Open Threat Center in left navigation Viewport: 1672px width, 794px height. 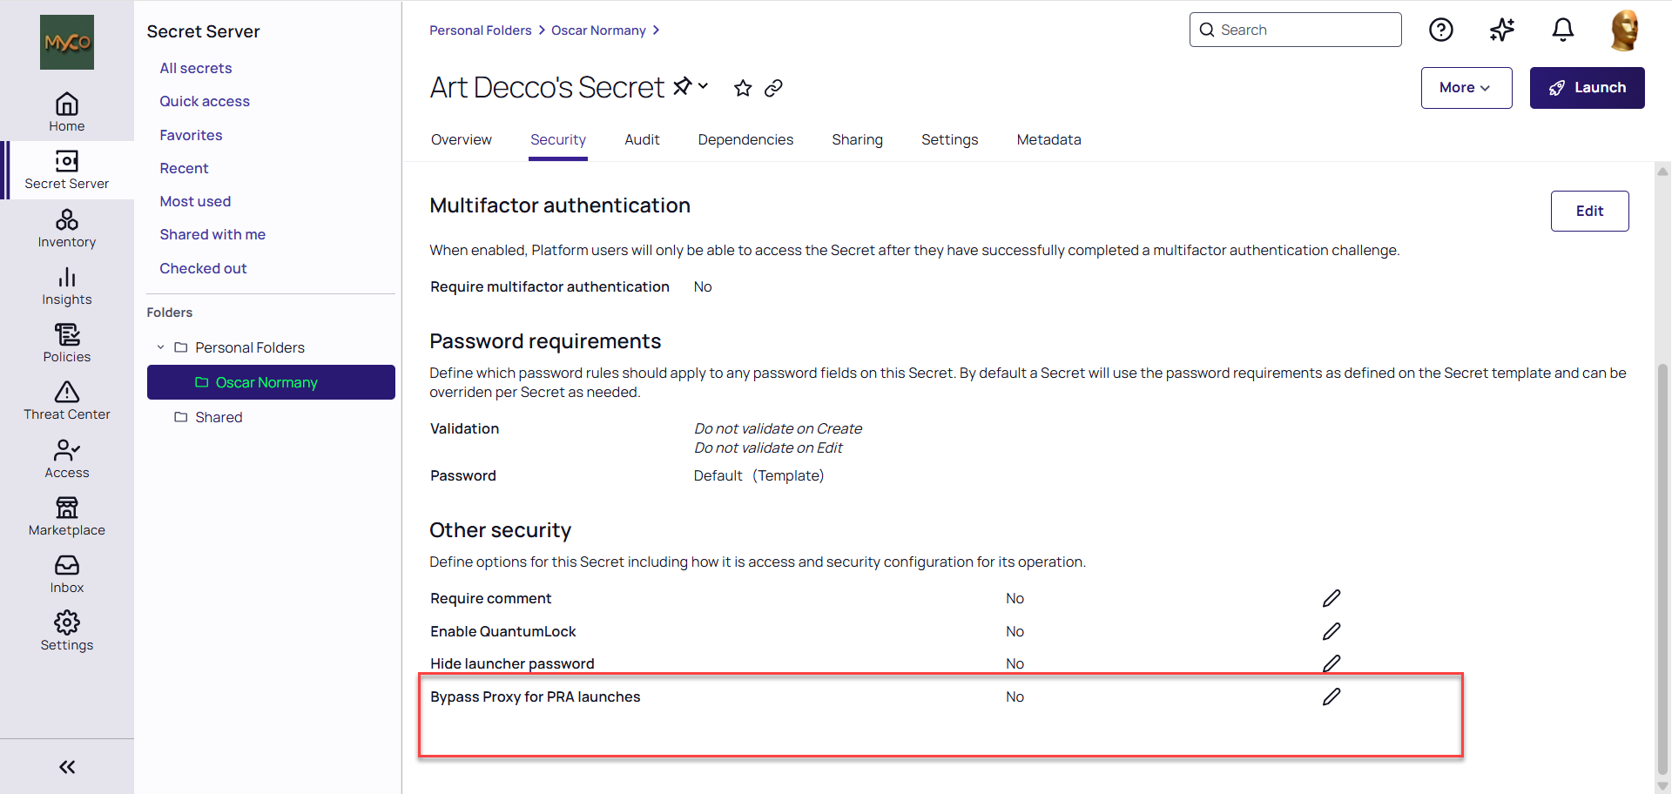pos(67,401)
